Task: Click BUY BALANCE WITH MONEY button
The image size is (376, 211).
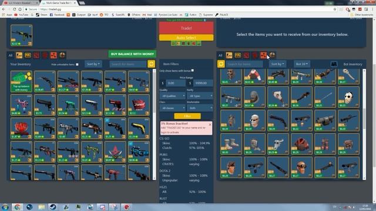Action: pyautogui.click(x=132, y=54)
